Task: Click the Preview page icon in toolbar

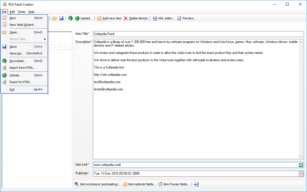Action: (179, 18)
